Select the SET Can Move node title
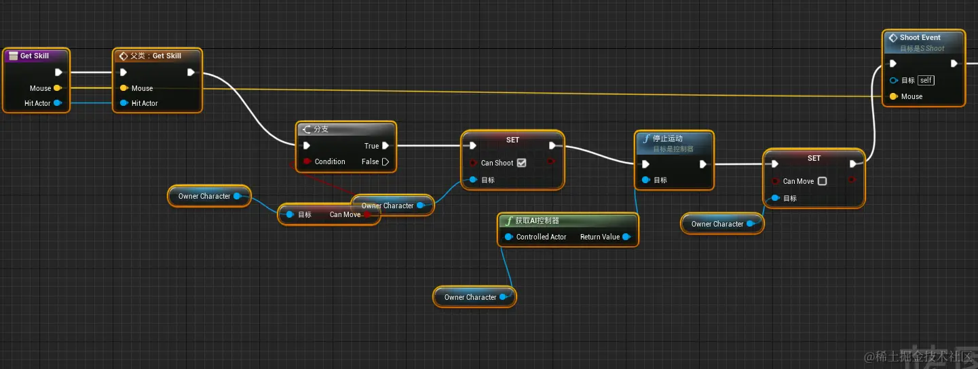Viewport: 978px width, 369px height. [x=814, y=158]
